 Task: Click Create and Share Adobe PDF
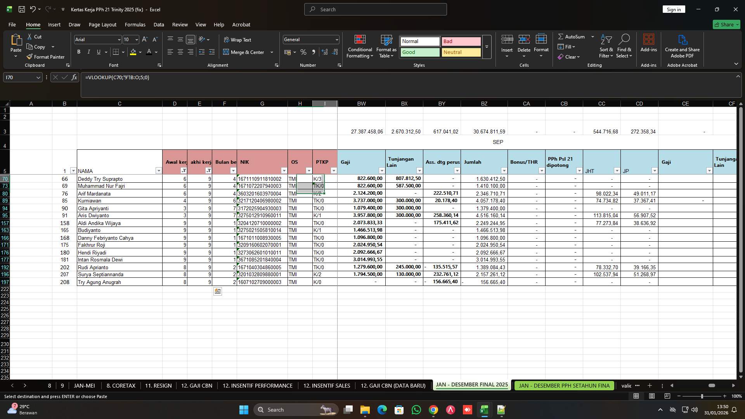pyautogui.click(x=682, y=46)
